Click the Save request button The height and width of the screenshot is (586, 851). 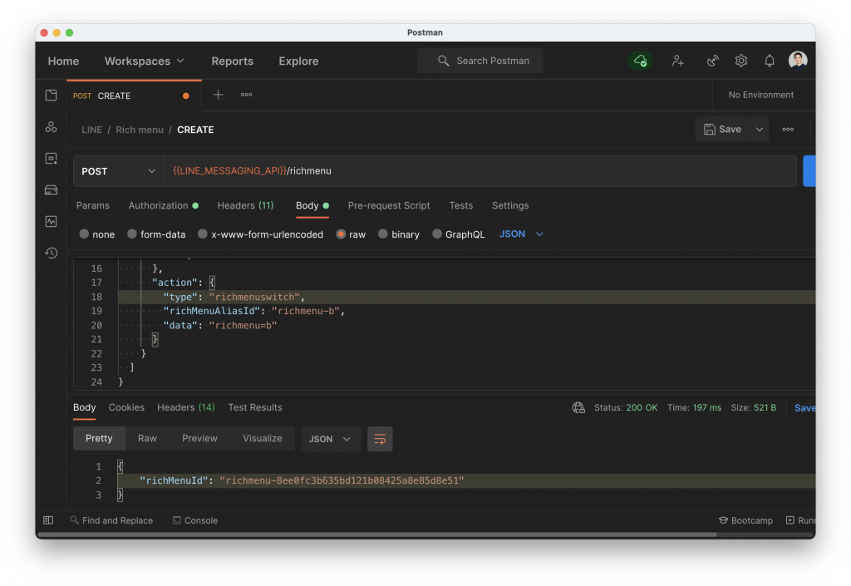click(722, 129)
